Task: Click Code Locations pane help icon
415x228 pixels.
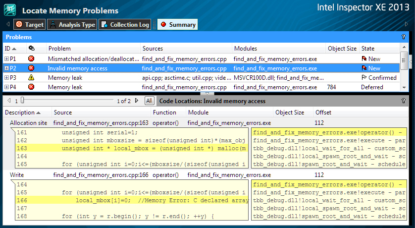Action: (x=404, y=101)
